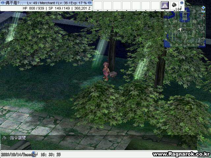Click the '16: 33: 55' time text
This screenshot has height=158, width=211.
point(51,154)
